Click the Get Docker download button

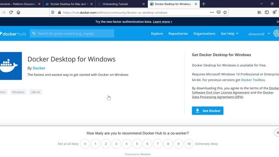coord(208,111)
